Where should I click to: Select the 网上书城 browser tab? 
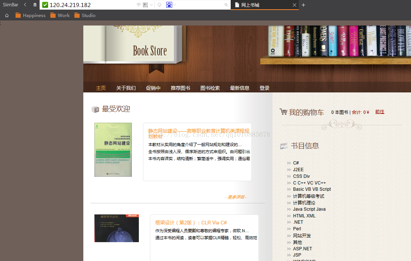[265, 5]
